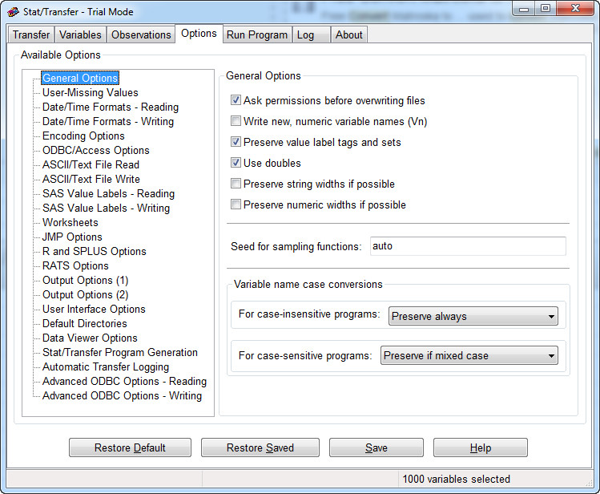This screenshot has height=494, width=600.
Task: Maximize the Stat/Transfer window
Action: click(546, 9)
